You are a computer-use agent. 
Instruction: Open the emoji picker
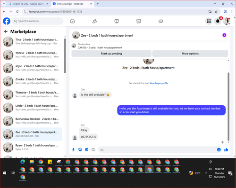click(x=219, y=149)
